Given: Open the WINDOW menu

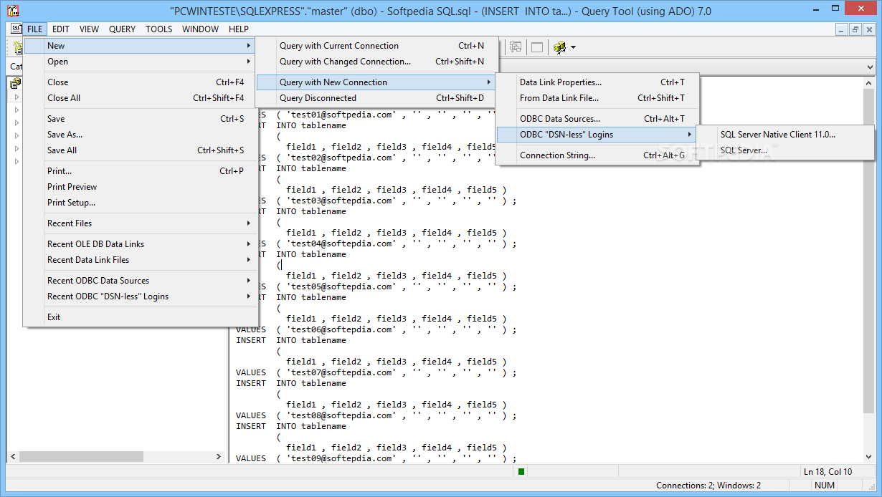Looking at the screenshot, I should click(201, 29).
